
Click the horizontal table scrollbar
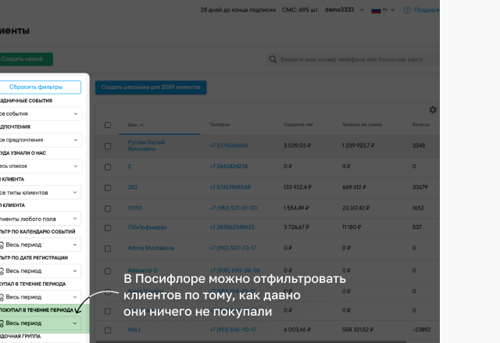click(x=251, y=341)
